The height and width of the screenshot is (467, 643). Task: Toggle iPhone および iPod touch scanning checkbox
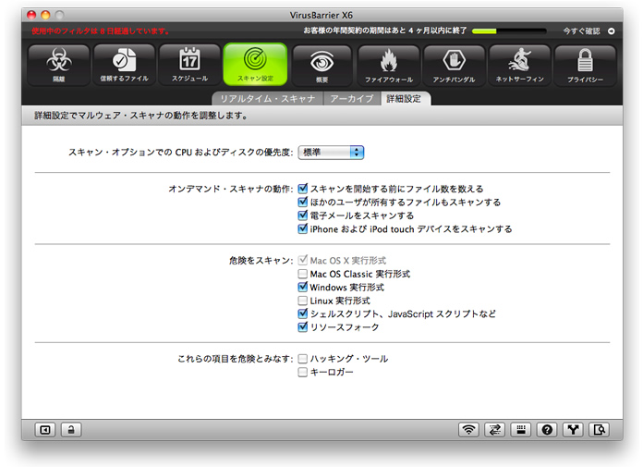click(x=303, y=228)
